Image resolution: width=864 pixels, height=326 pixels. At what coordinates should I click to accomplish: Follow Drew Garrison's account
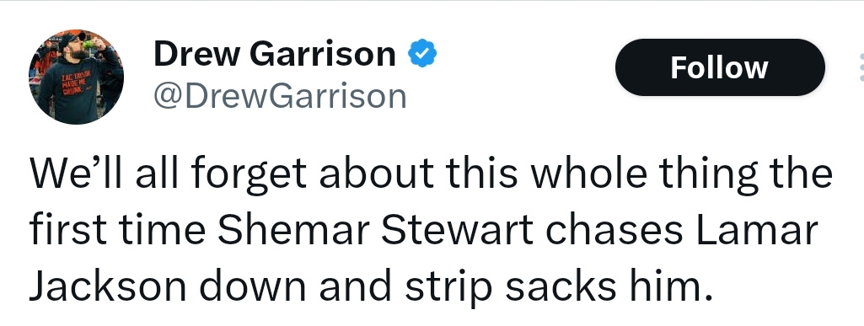720,67
